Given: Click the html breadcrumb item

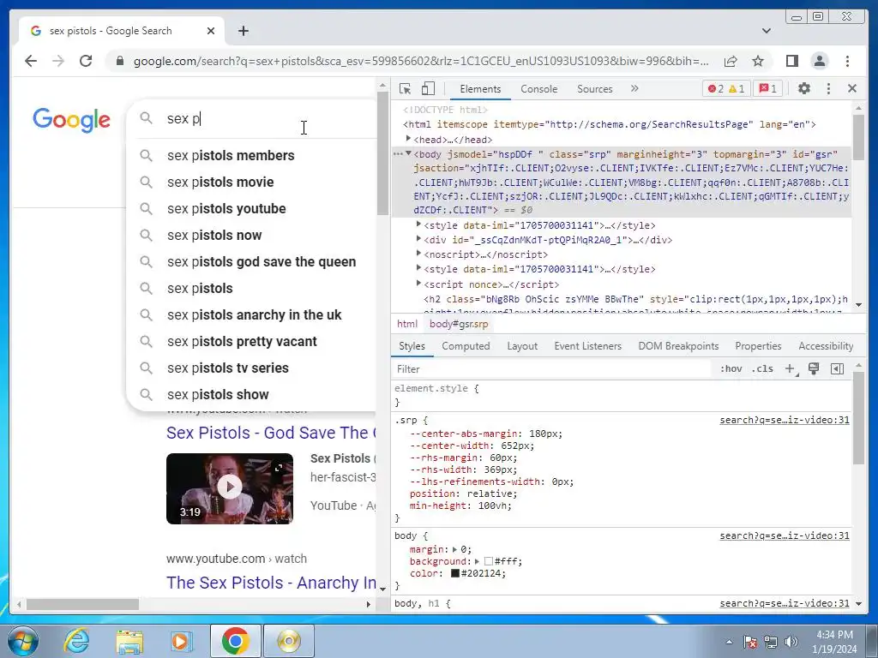Looking at the screenshot, I should 407,324.
